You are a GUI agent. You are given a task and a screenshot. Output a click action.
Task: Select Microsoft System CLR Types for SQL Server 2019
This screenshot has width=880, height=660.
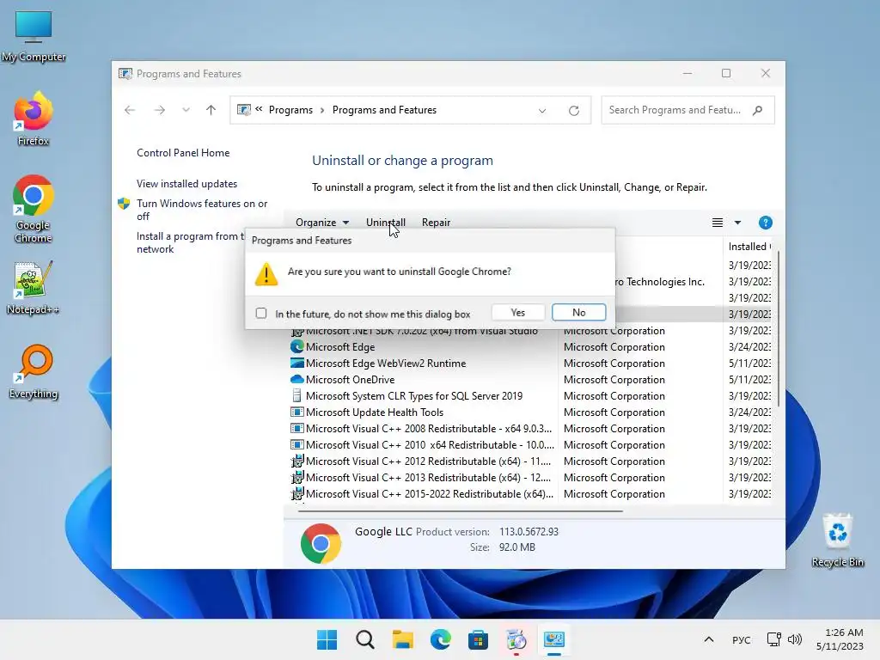[414, 395]
